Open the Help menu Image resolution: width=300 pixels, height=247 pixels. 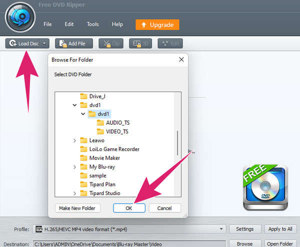(x=117, y=24)
